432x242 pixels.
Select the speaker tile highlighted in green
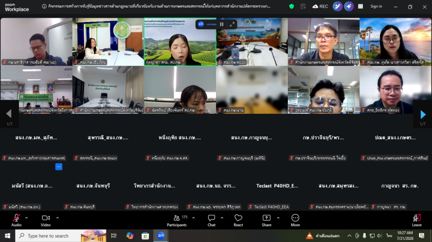(180, 42)
